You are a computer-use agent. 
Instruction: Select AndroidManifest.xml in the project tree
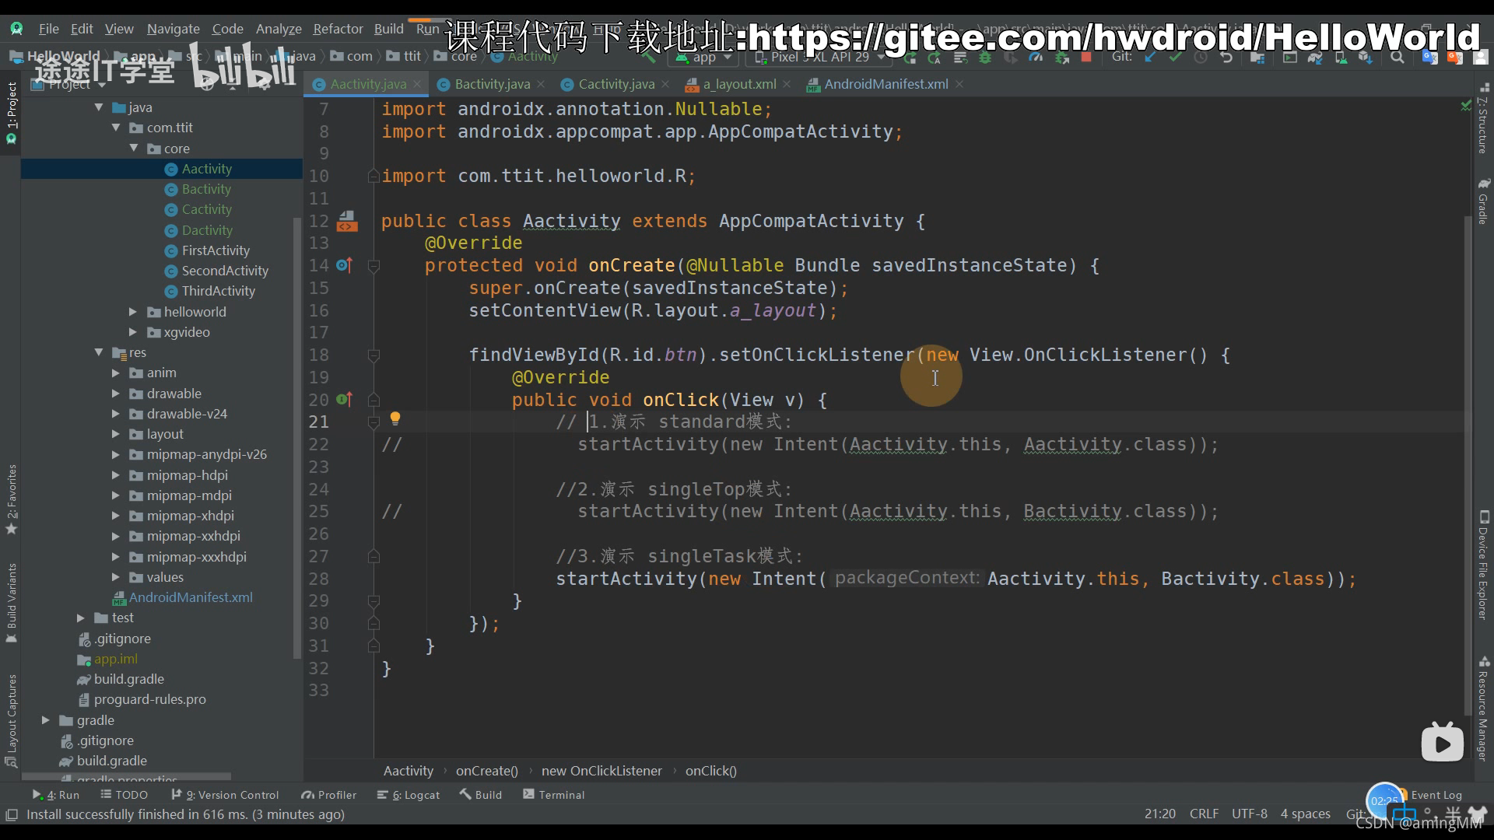191,597
